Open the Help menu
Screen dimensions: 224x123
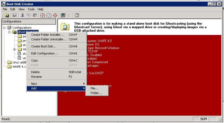(x=40, y=9)
